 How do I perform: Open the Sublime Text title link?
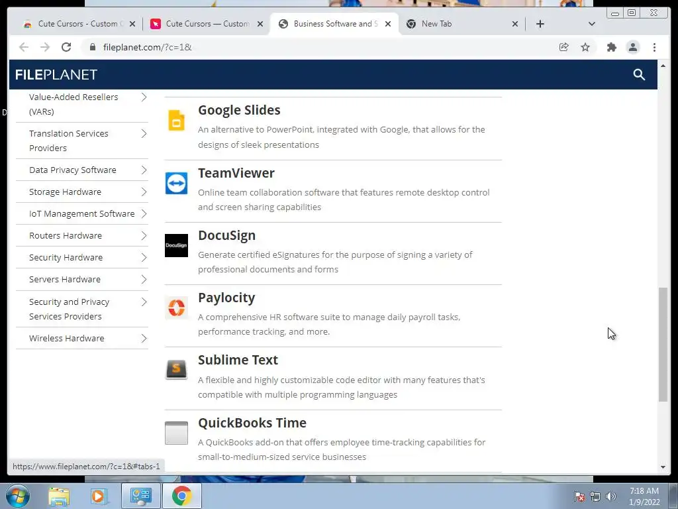[238, 360]
